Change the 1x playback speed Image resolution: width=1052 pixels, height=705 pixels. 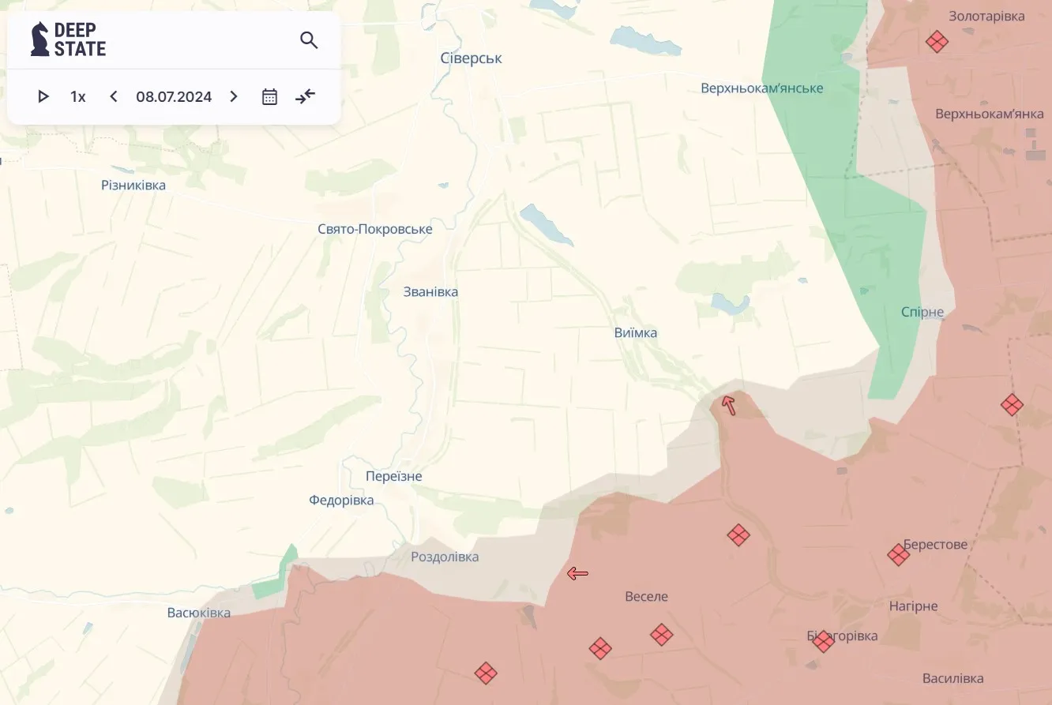click(x=78, y=96)
